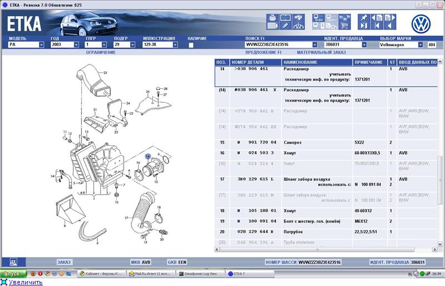Select the pencil edit icon

(x=285, y=26)
